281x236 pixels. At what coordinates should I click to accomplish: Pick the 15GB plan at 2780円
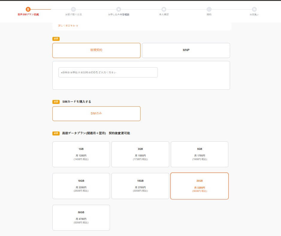140,186
